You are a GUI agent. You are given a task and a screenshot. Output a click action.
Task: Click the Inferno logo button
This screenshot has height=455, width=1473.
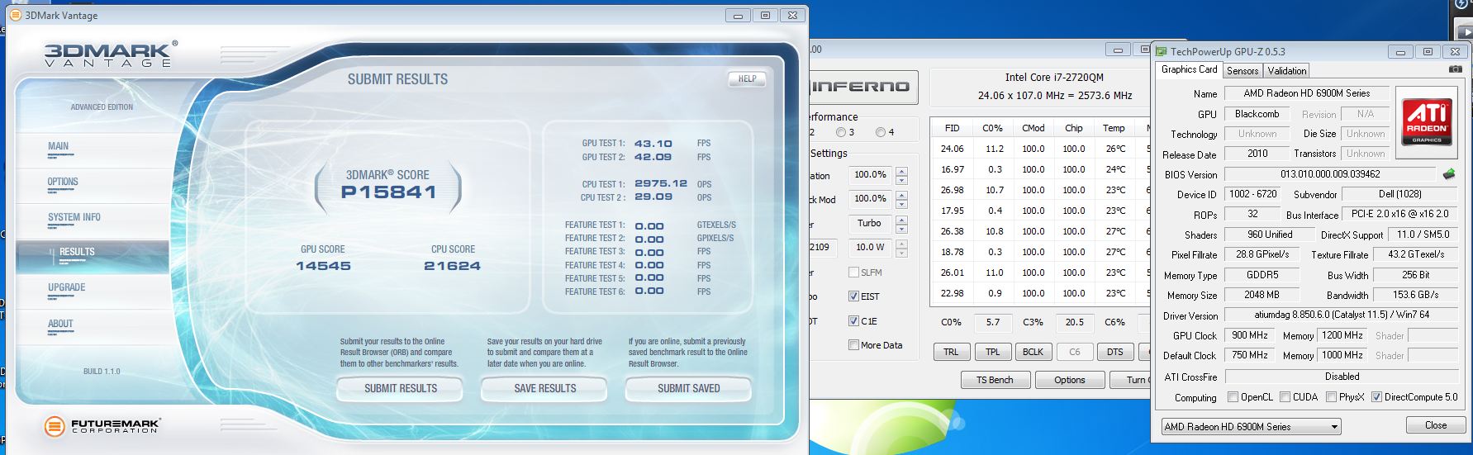click(863, 86)
